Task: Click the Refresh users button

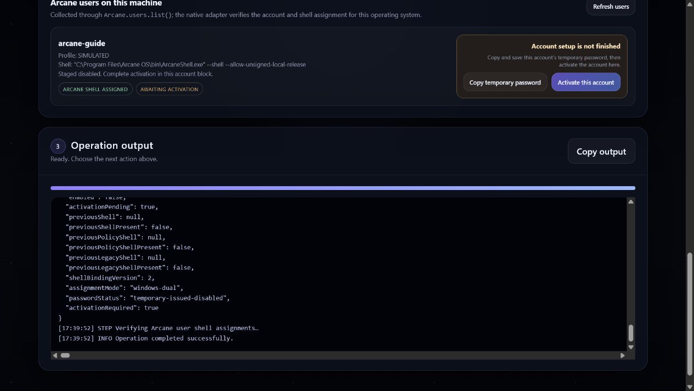Action: pos(611,7)
